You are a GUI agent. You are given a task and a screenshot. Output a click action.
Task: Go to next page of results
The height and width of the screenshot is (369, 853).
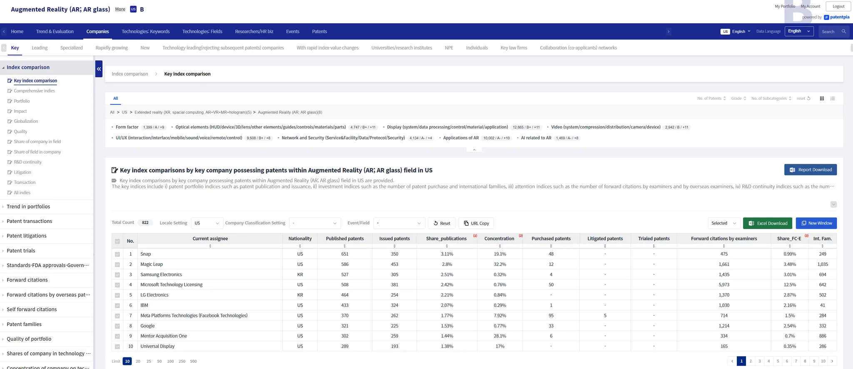(832, 361)
